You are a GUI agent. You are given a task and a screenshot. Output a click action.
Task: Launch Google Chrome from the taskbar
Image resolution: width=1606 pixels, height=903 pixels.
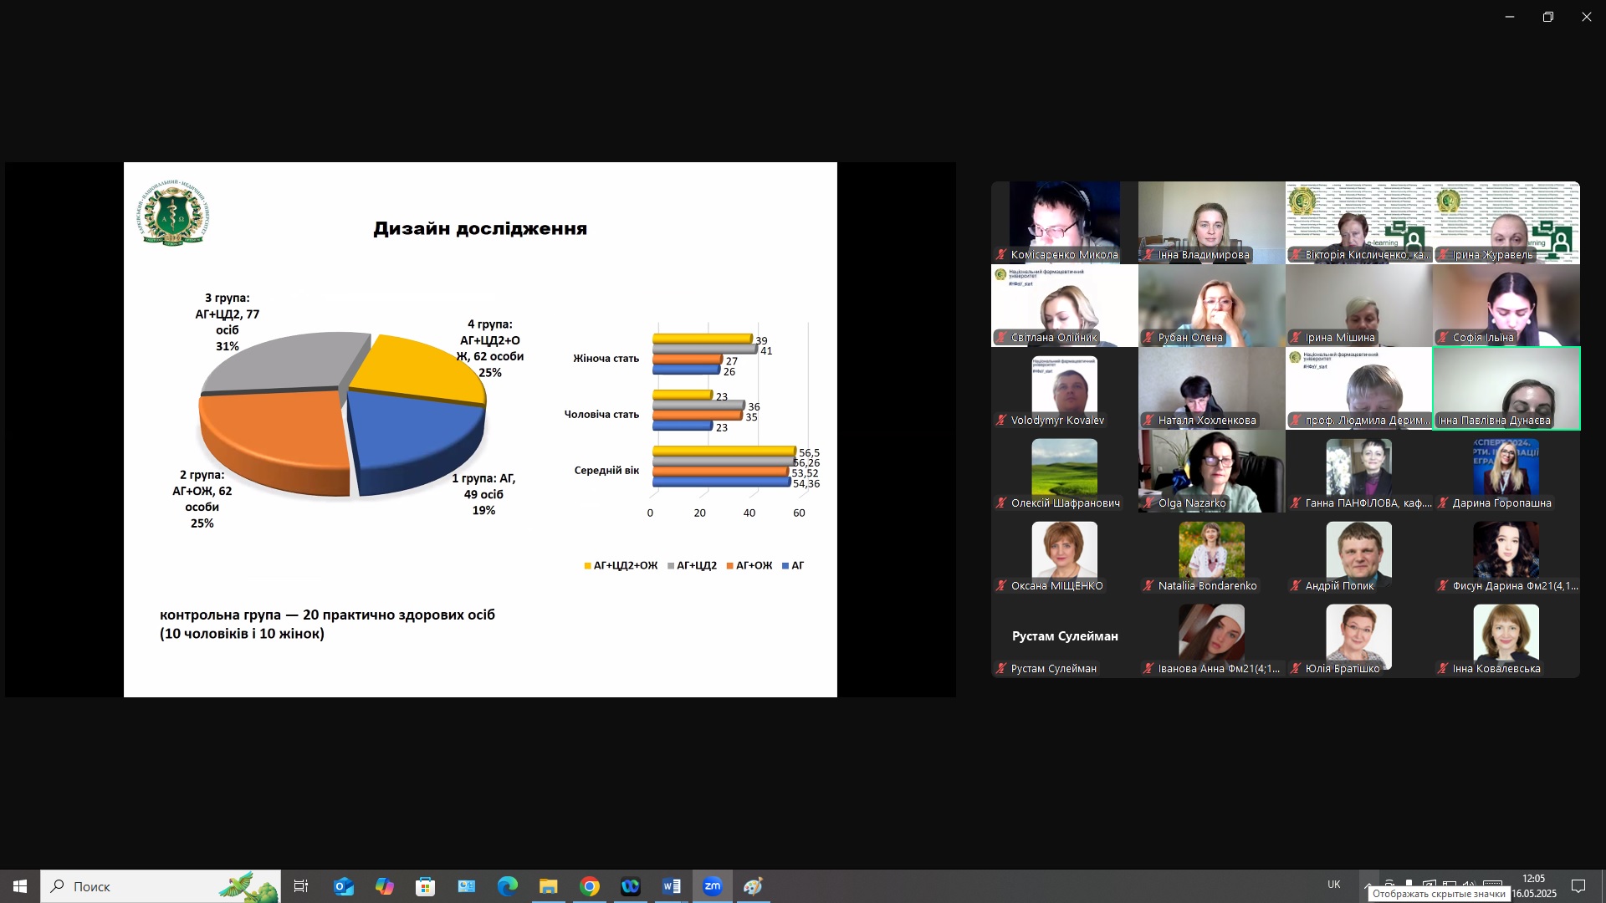590,886
